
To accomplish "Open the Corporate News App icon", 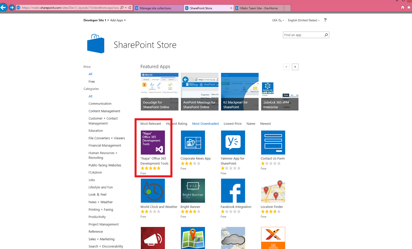I will point(193,142).
